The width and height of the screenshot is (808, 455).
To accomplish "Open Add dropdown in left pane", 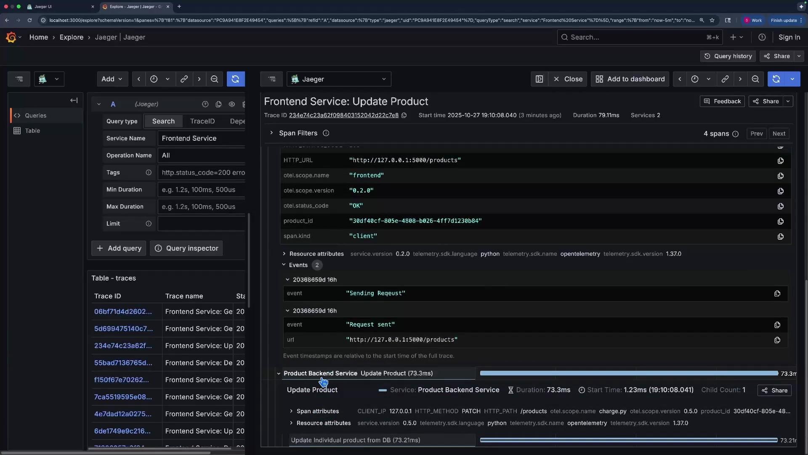I will coord(112,79).
